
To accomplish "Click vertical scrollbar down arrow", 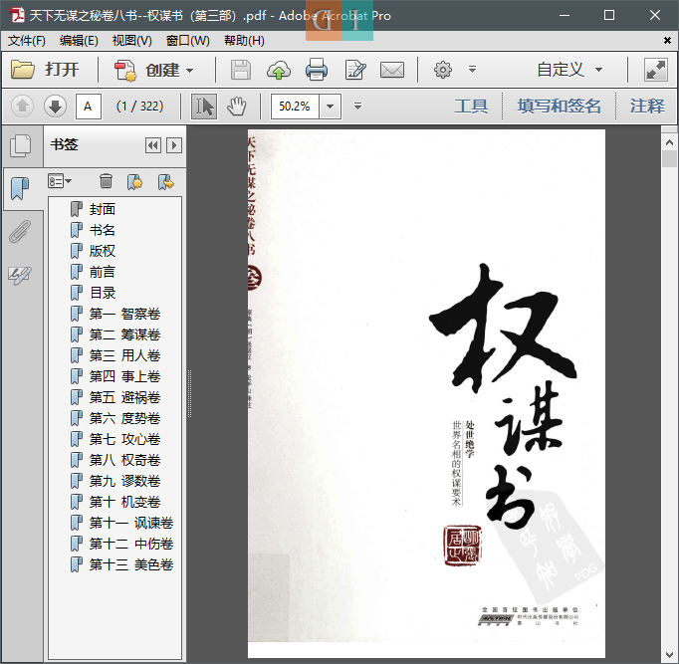I will tap(669, 655).
